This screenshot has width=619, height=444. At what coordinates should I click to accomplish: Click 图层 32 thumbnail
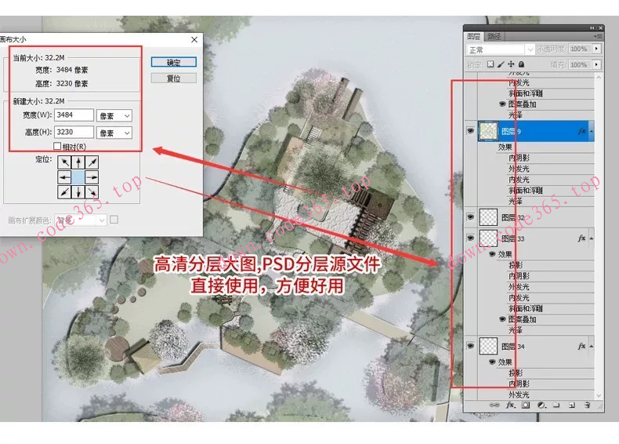488,217
